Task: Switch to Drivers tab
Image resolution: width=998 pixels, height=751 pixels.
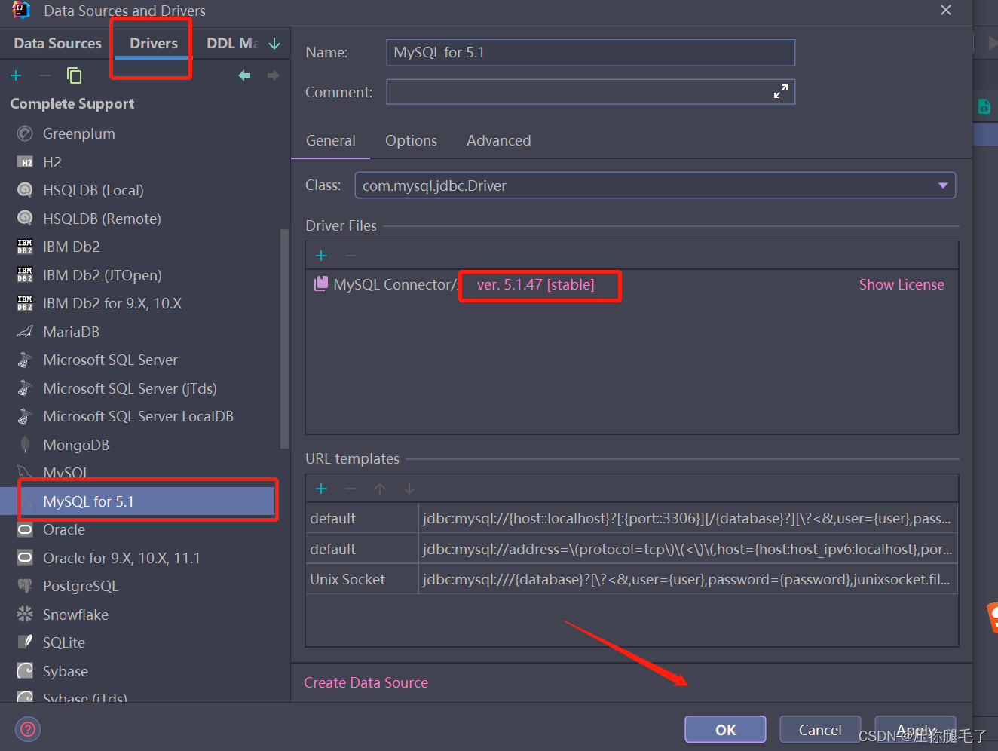Action: 154,43
